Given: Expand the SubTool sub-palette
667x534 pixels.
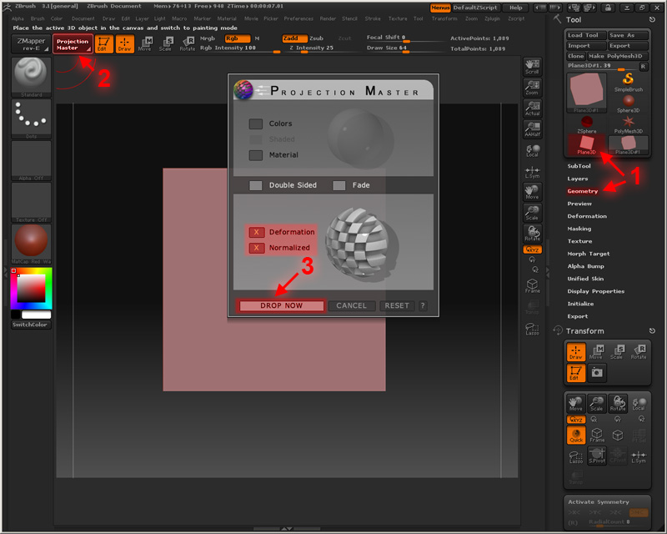Looking at the screenshot, I should coord(579,166).
